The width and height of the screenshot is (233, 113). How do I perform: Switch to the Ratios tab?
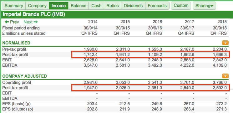click(x=113, y=6)
